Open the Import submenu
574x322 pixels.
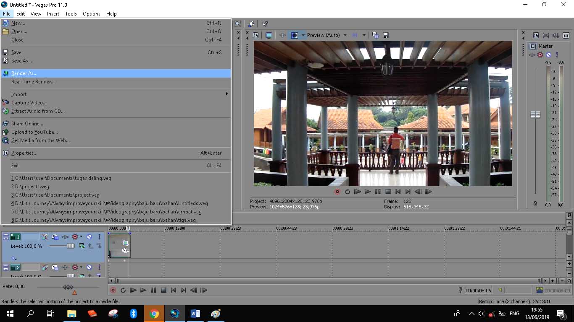(x=19, y=94)
